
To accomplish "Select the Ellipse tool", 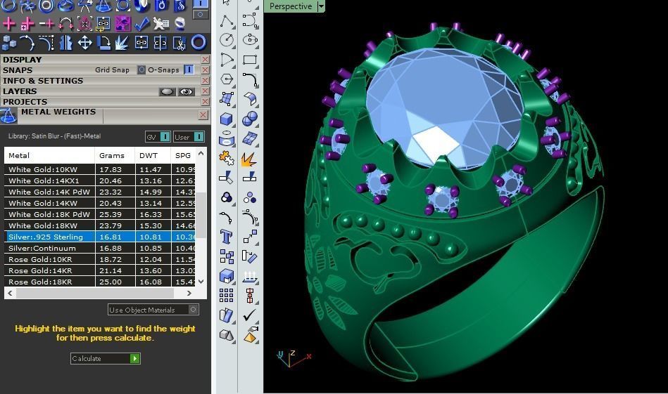I will click(x=250, y=40).
